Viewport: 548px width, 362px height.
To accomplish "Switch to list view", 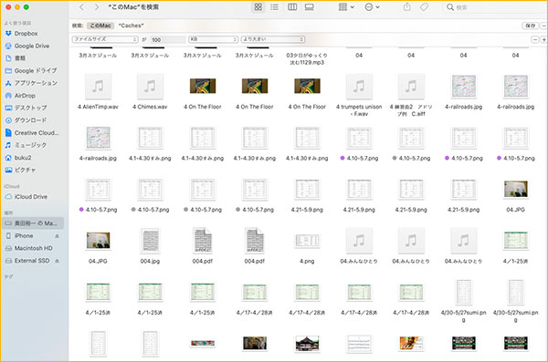I will [274, 7].
